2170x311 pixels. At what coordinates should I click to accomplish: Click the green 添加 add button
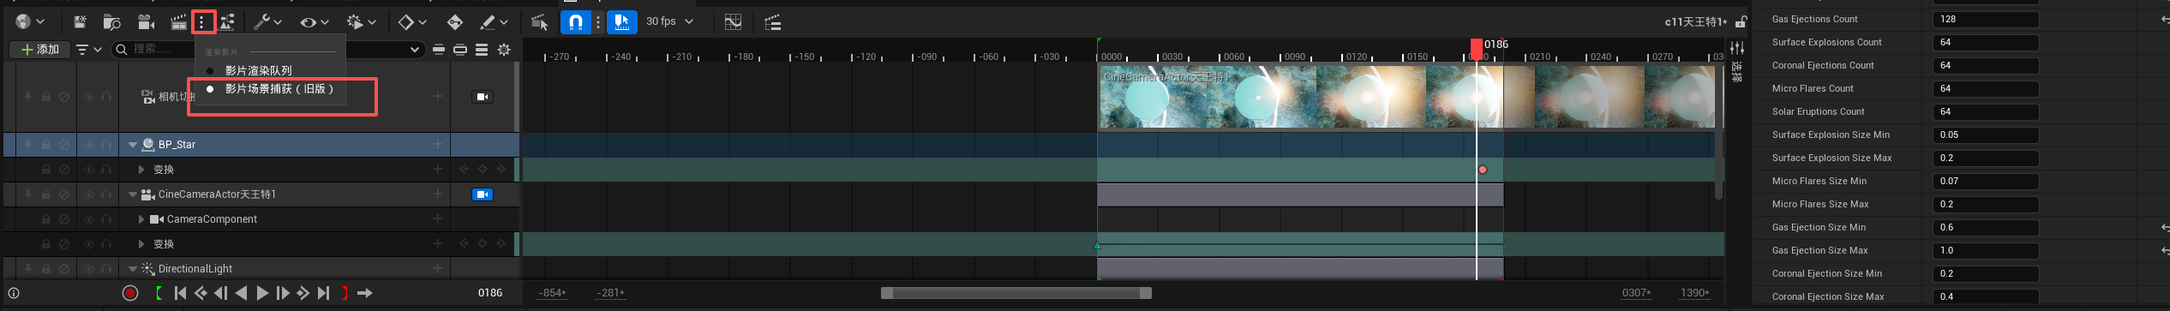click(x=39, y=50)
